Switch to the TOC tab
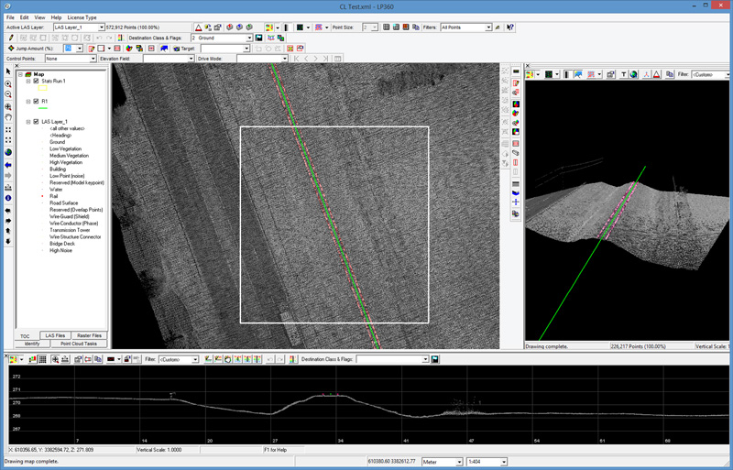 coord(25,336)
